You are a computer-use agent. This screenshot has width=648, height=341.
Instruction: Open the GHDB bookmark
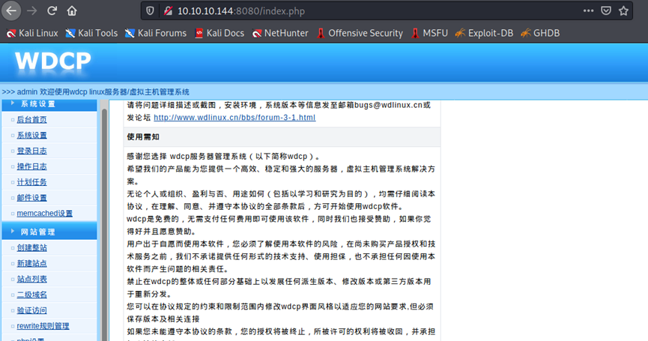click(x=540, y=33)
